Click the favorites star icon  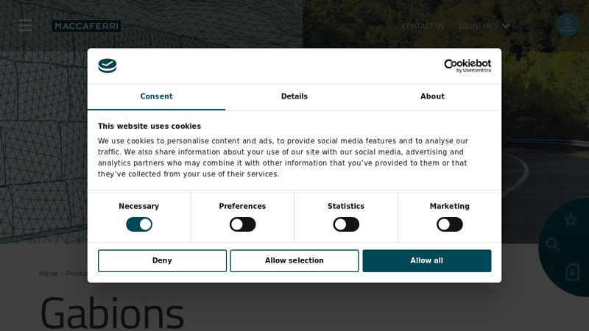click(x=570, y=219)
